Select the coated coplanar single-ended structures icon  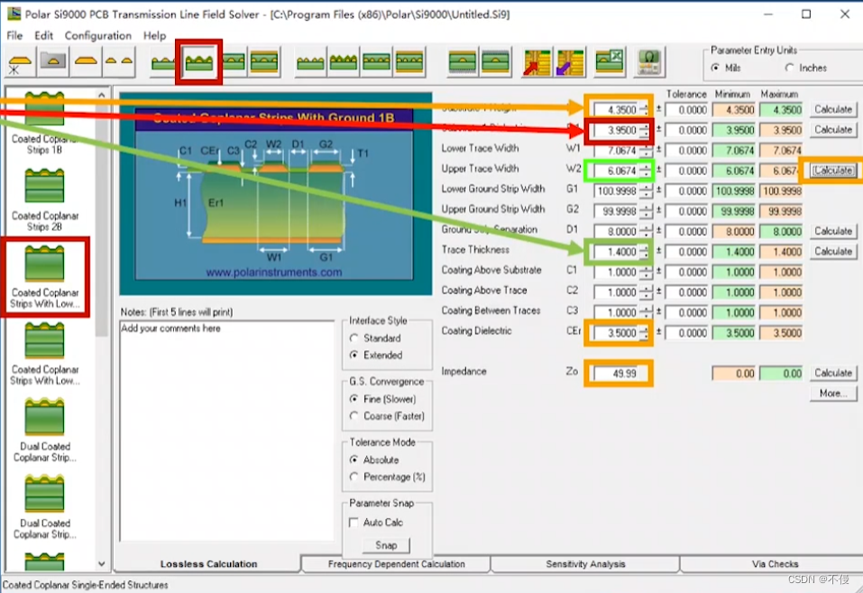198,61
